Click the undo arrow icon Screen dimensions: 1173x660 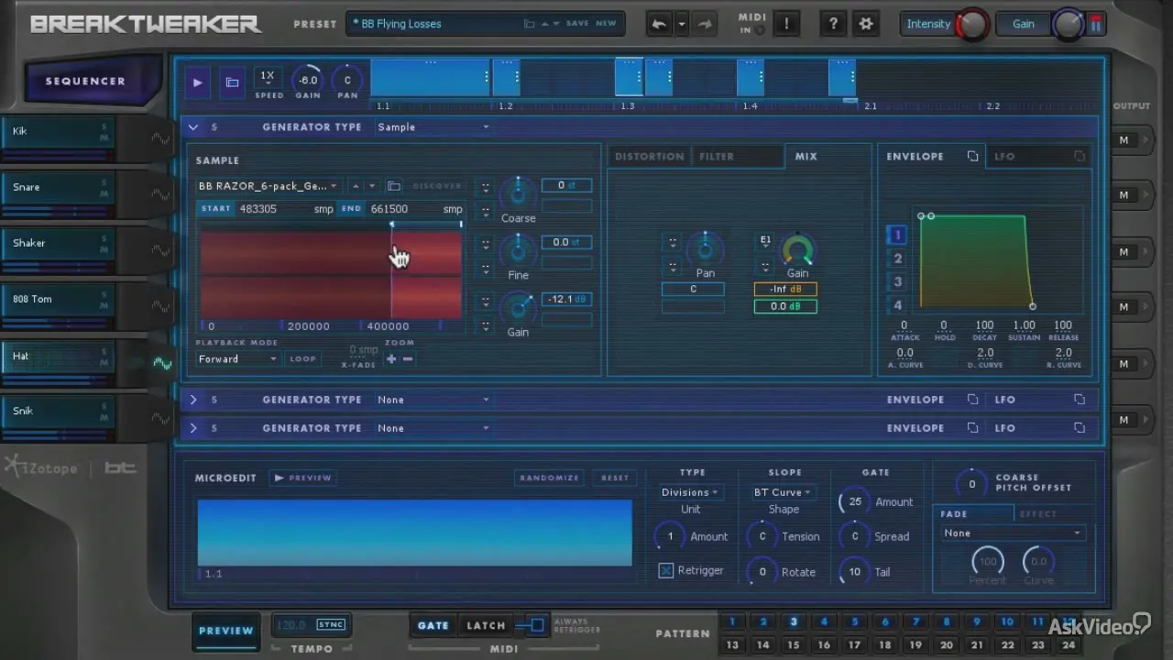[658, 25]
